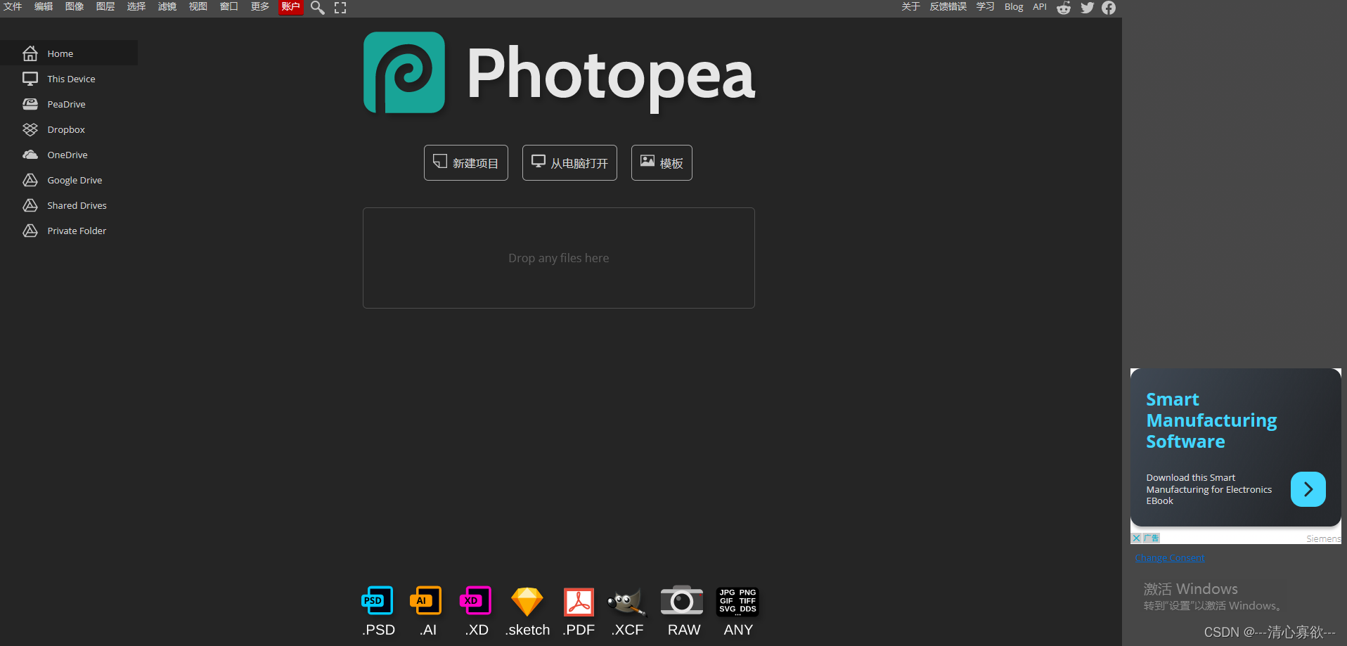
Task: Click 新建项目 new project button
Action: pos(466,163)
